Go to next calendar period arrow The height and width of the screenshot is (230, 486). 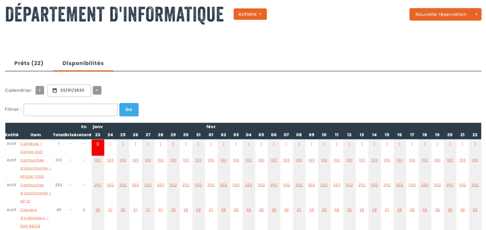[x=97, y=90]
